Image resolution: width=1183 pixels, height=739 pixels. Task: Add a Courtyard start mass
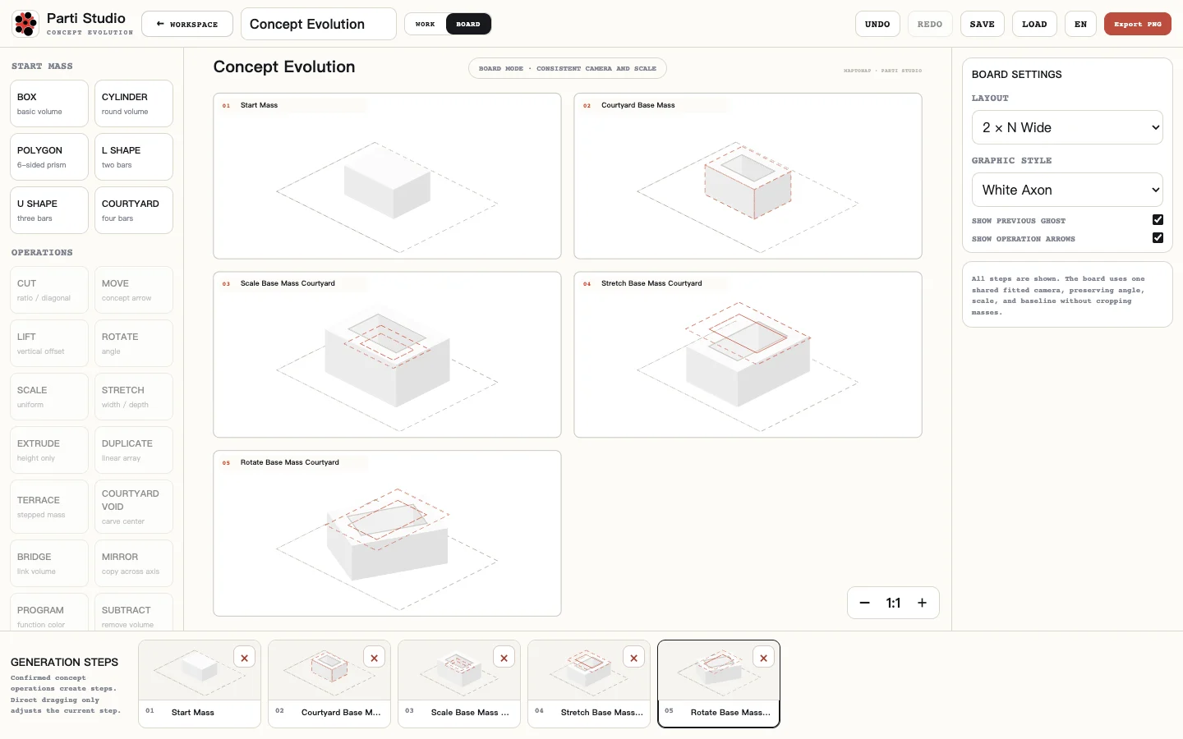click(x=134, y=210)
